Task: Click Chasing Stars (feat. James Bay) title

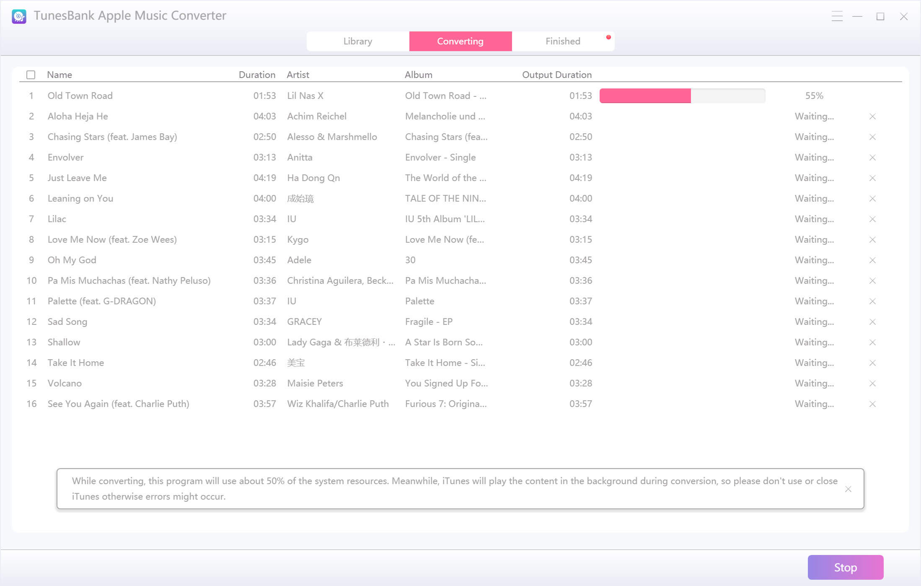Action: pos(112,137)
